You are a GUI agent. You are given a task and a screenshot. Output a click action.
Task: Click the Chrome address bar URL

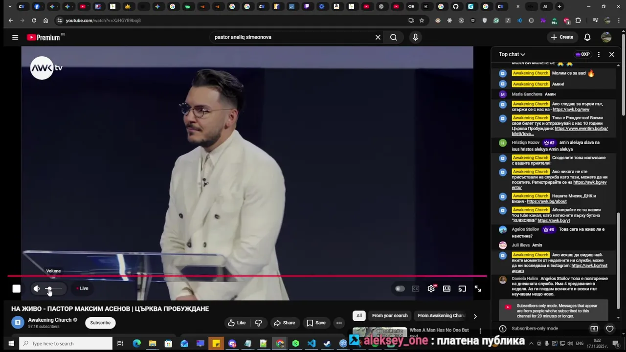[x=103, y=21]
